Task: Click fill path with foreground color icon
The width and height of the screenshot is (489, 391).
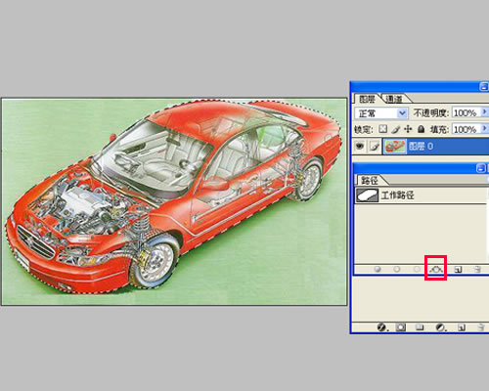Action: point(378,269)
